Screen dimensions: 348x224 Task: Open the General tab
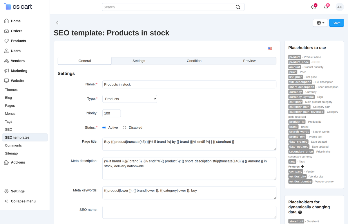click(85, 61)
